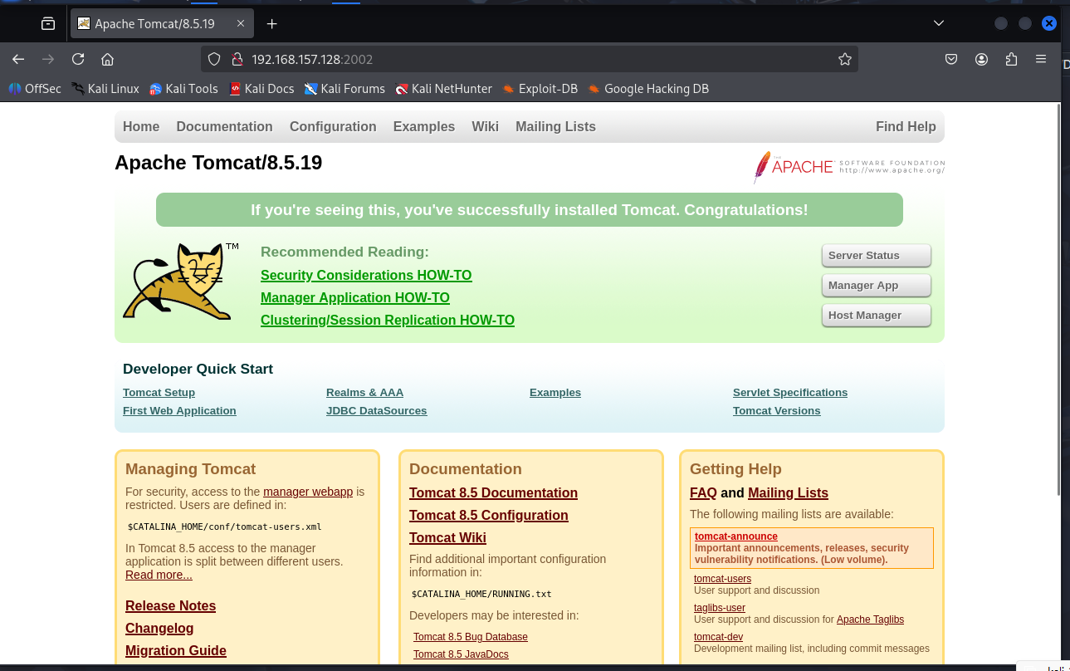This screenshot has height=671, width=1070.
Task: Open the Firefox account icon
Action: point(981,59)
